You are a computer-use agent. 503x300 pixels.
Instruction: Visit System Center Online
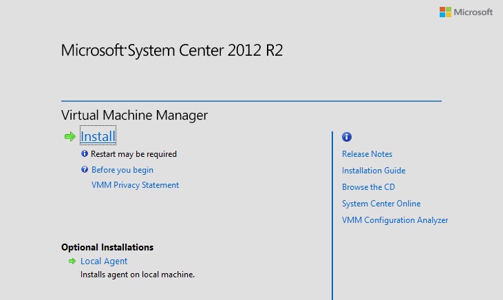pyautogui.click(x=381, y=204)
